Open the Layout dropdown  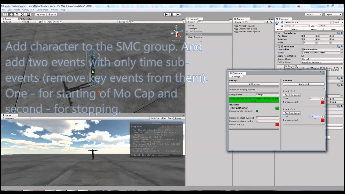[333, 14]
